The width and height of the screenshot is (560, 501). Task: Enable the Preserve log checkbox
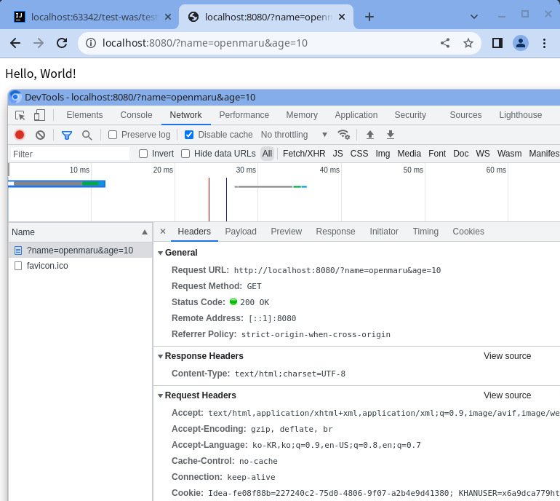click(x=113, y=135)
